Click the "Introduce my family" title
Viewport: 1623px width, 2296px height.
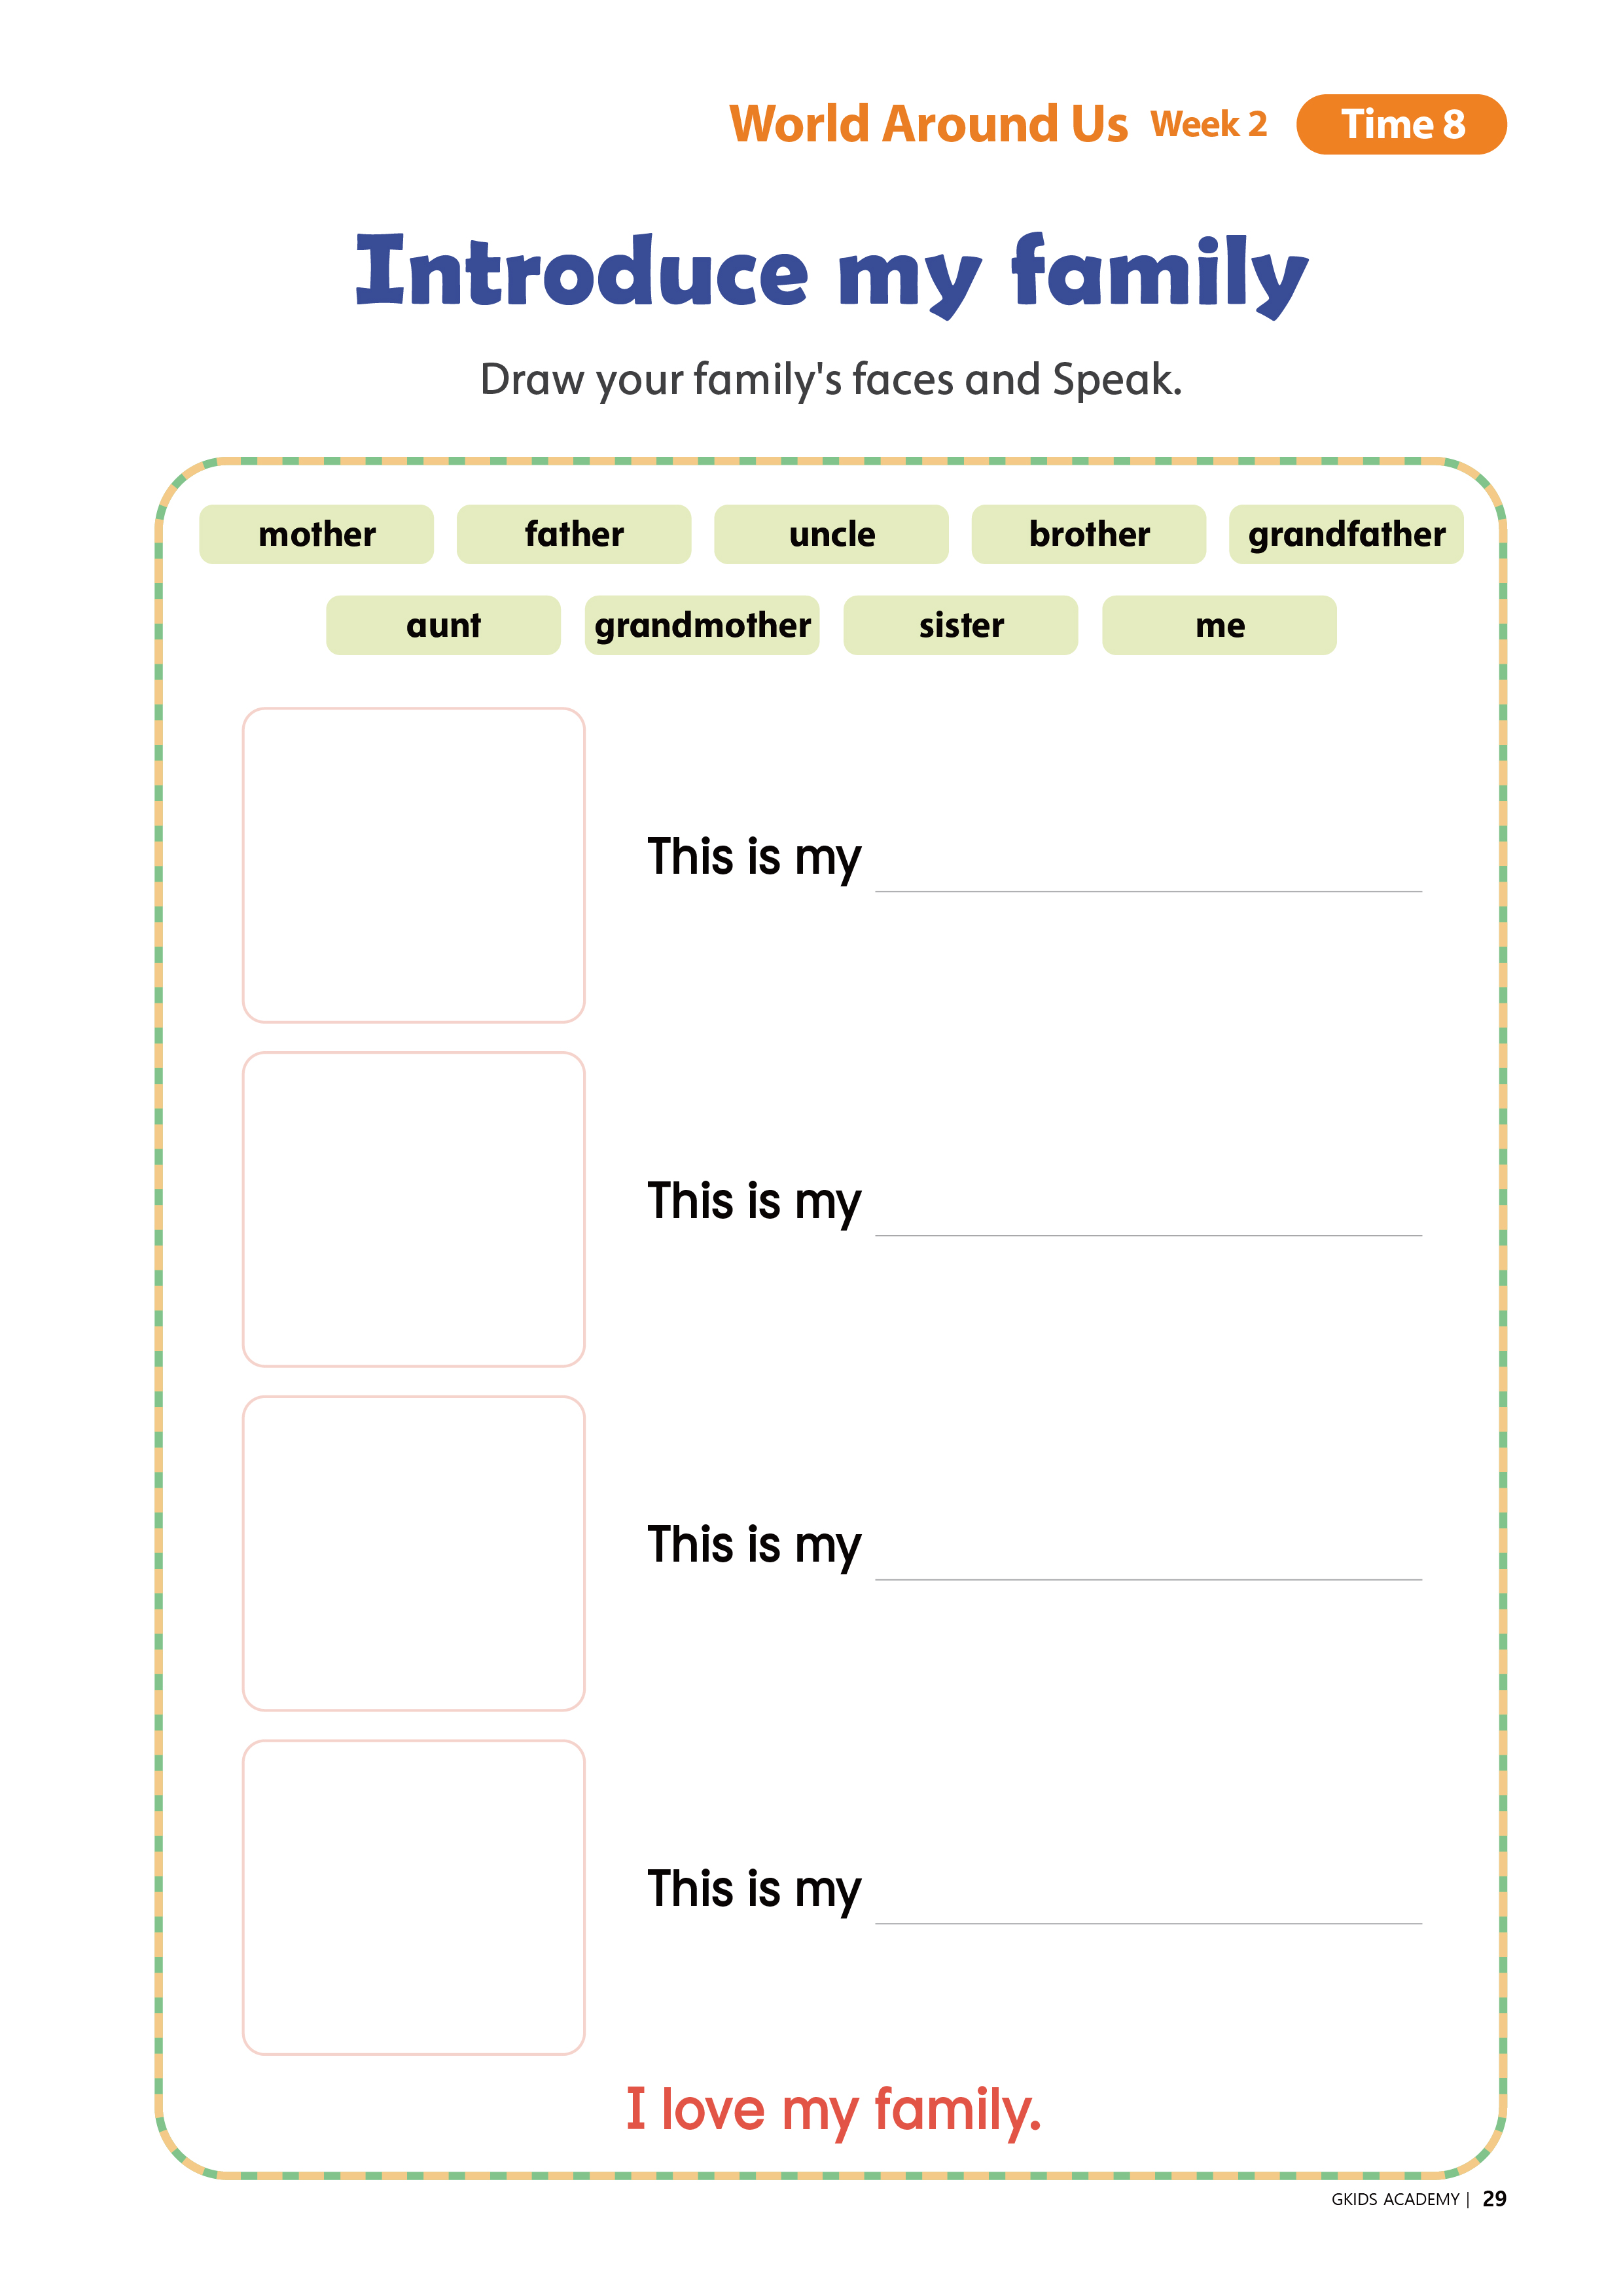click(x=831, y=273)
